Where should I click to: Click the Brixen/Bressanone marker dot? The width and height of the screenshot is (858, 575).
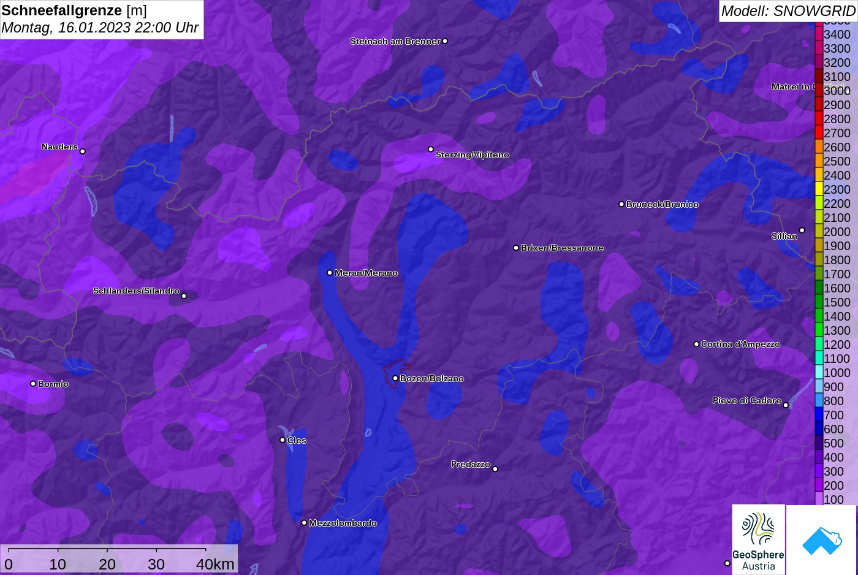click(x=516, y=248)
